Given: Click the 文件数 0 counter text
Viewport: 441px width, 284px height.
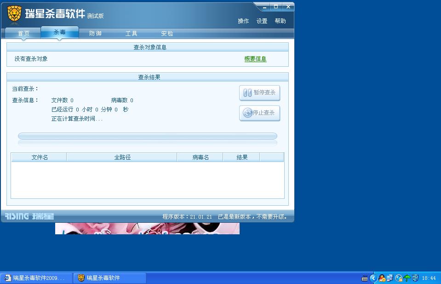Looking at the screenshot, I should [63, 100].
